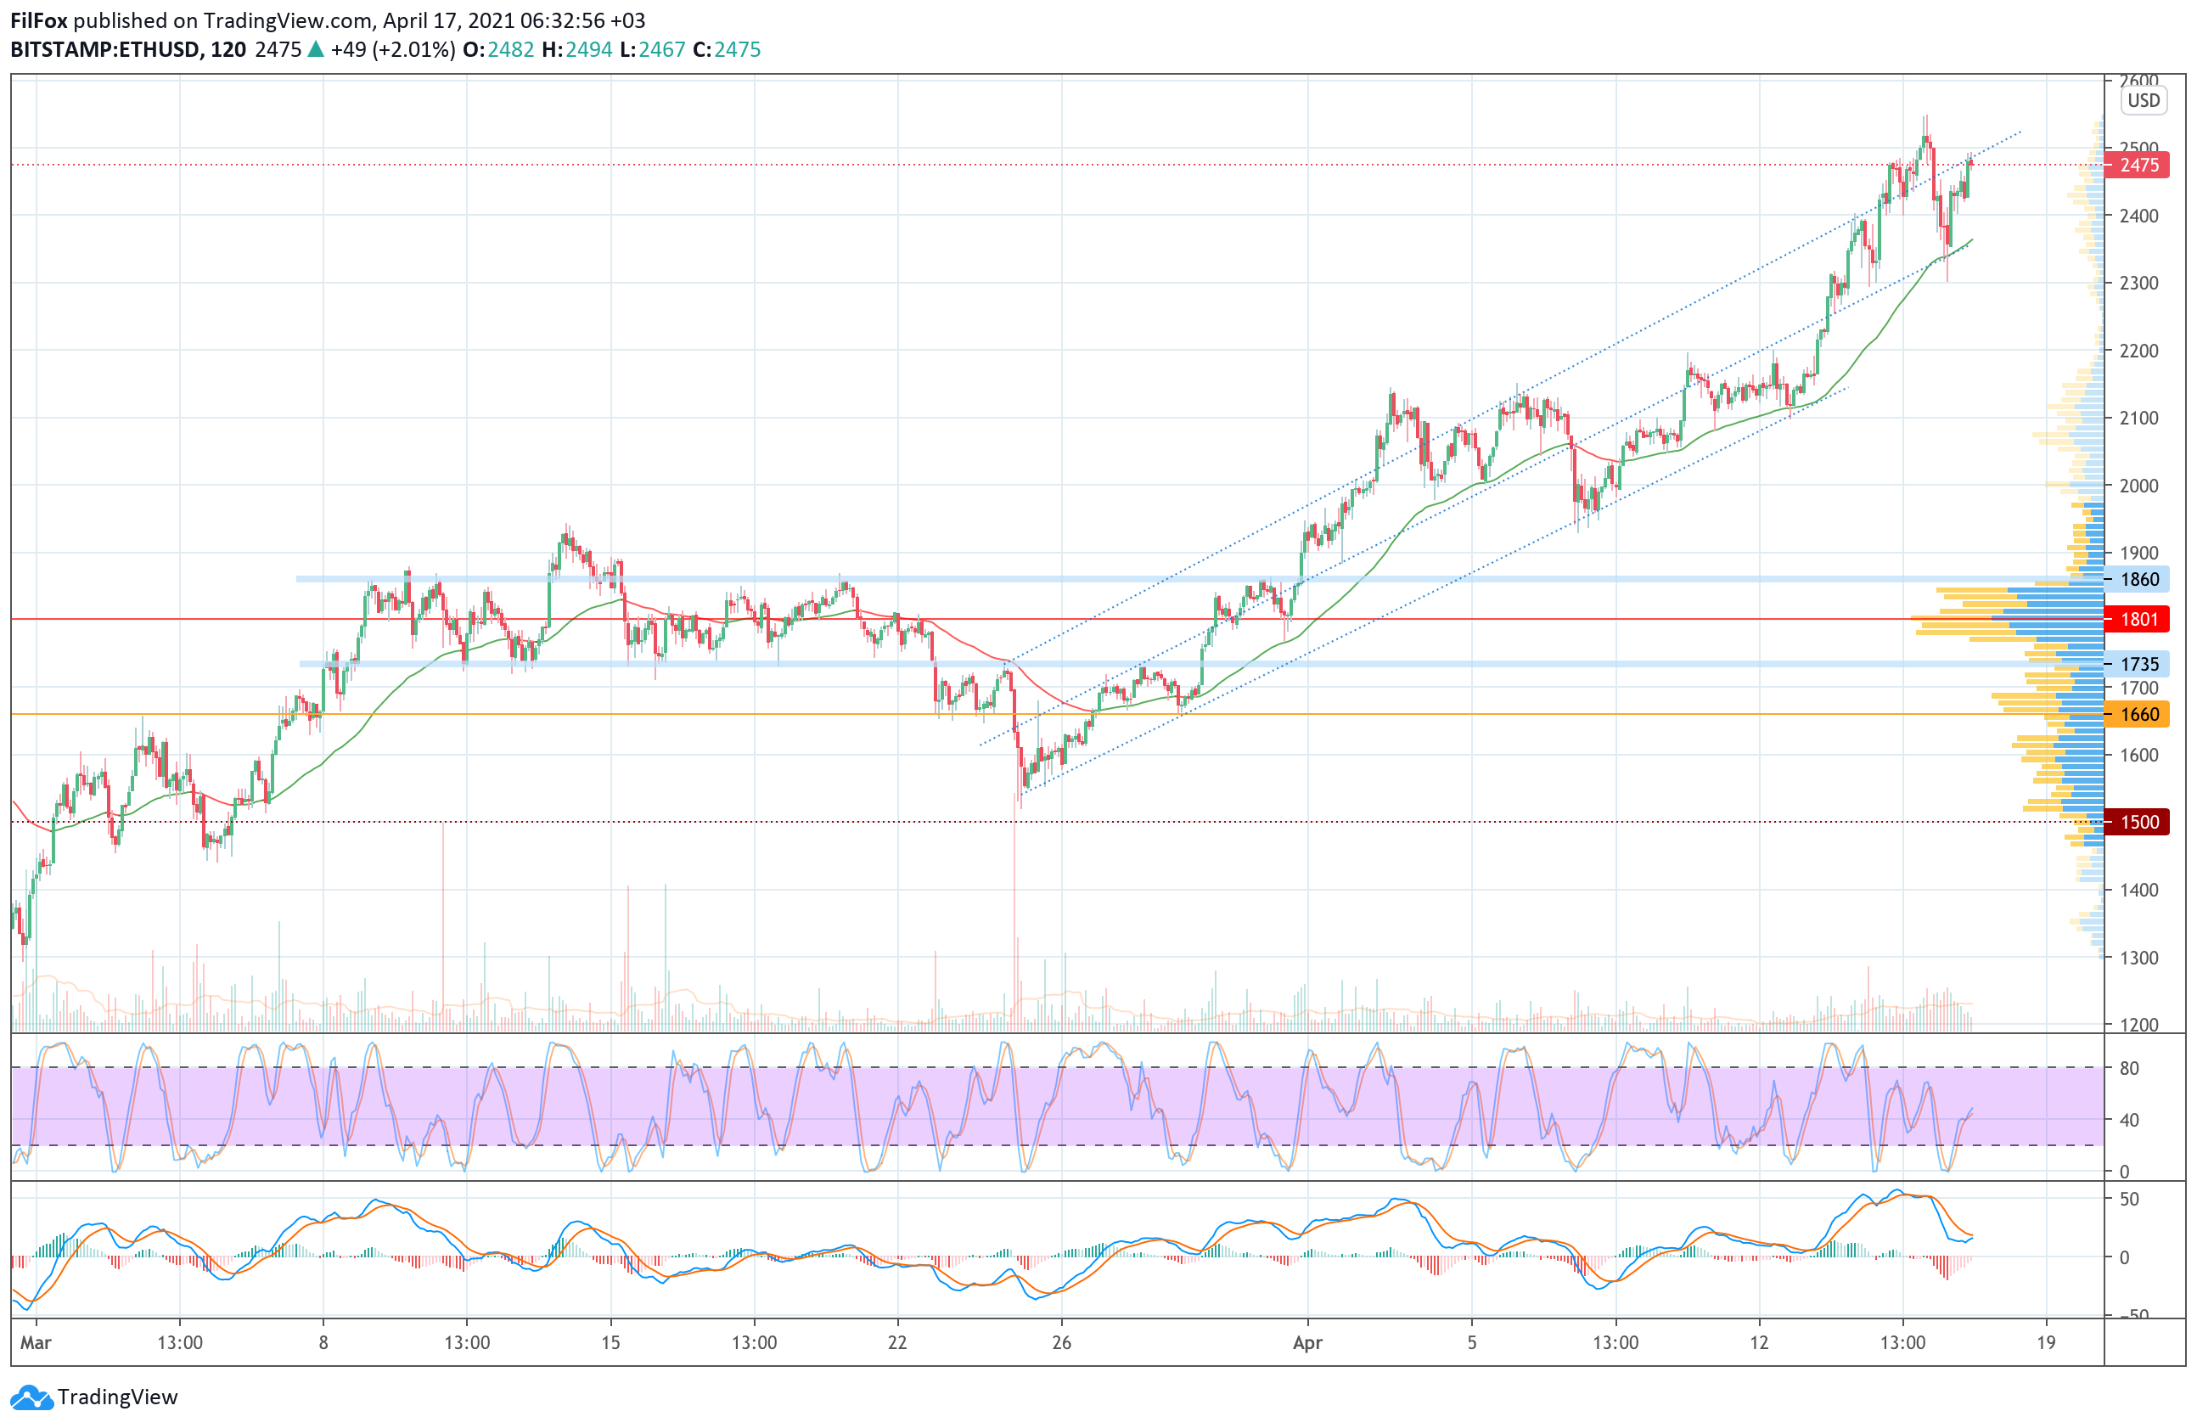Click the 22 date label on time axis

[897, 1343]
